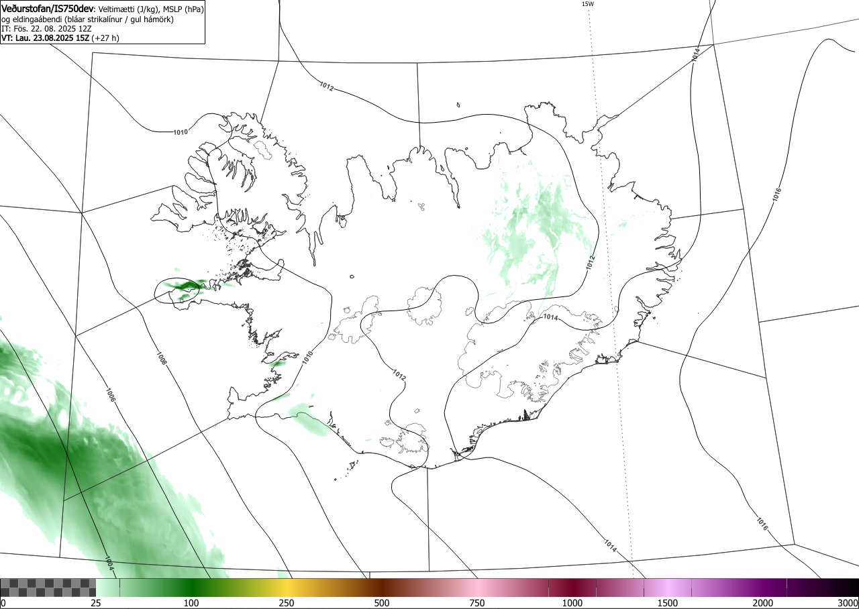Click the 1004 isobar label
This screenshot has height=609, width=859.
coord(109,563)
